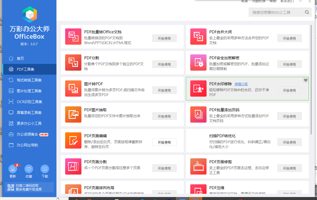The image size is (317, 200).
Task: Click 开始使用 for PDF合并大师
Action: [290, 38]
